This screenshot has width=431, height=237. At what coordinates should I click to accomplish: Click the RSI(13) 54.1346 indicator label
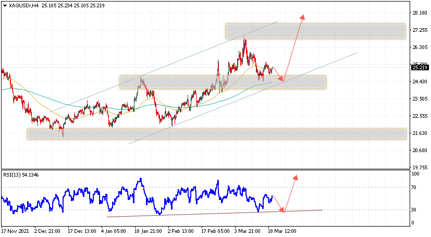[x=21, y=175]
